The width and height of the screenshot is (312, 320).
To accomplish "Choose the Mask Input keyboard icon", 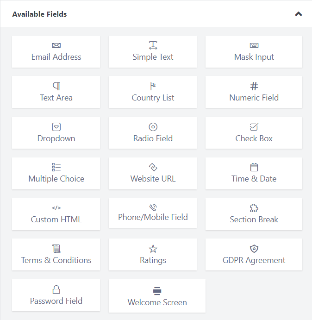I will [254, 45].
